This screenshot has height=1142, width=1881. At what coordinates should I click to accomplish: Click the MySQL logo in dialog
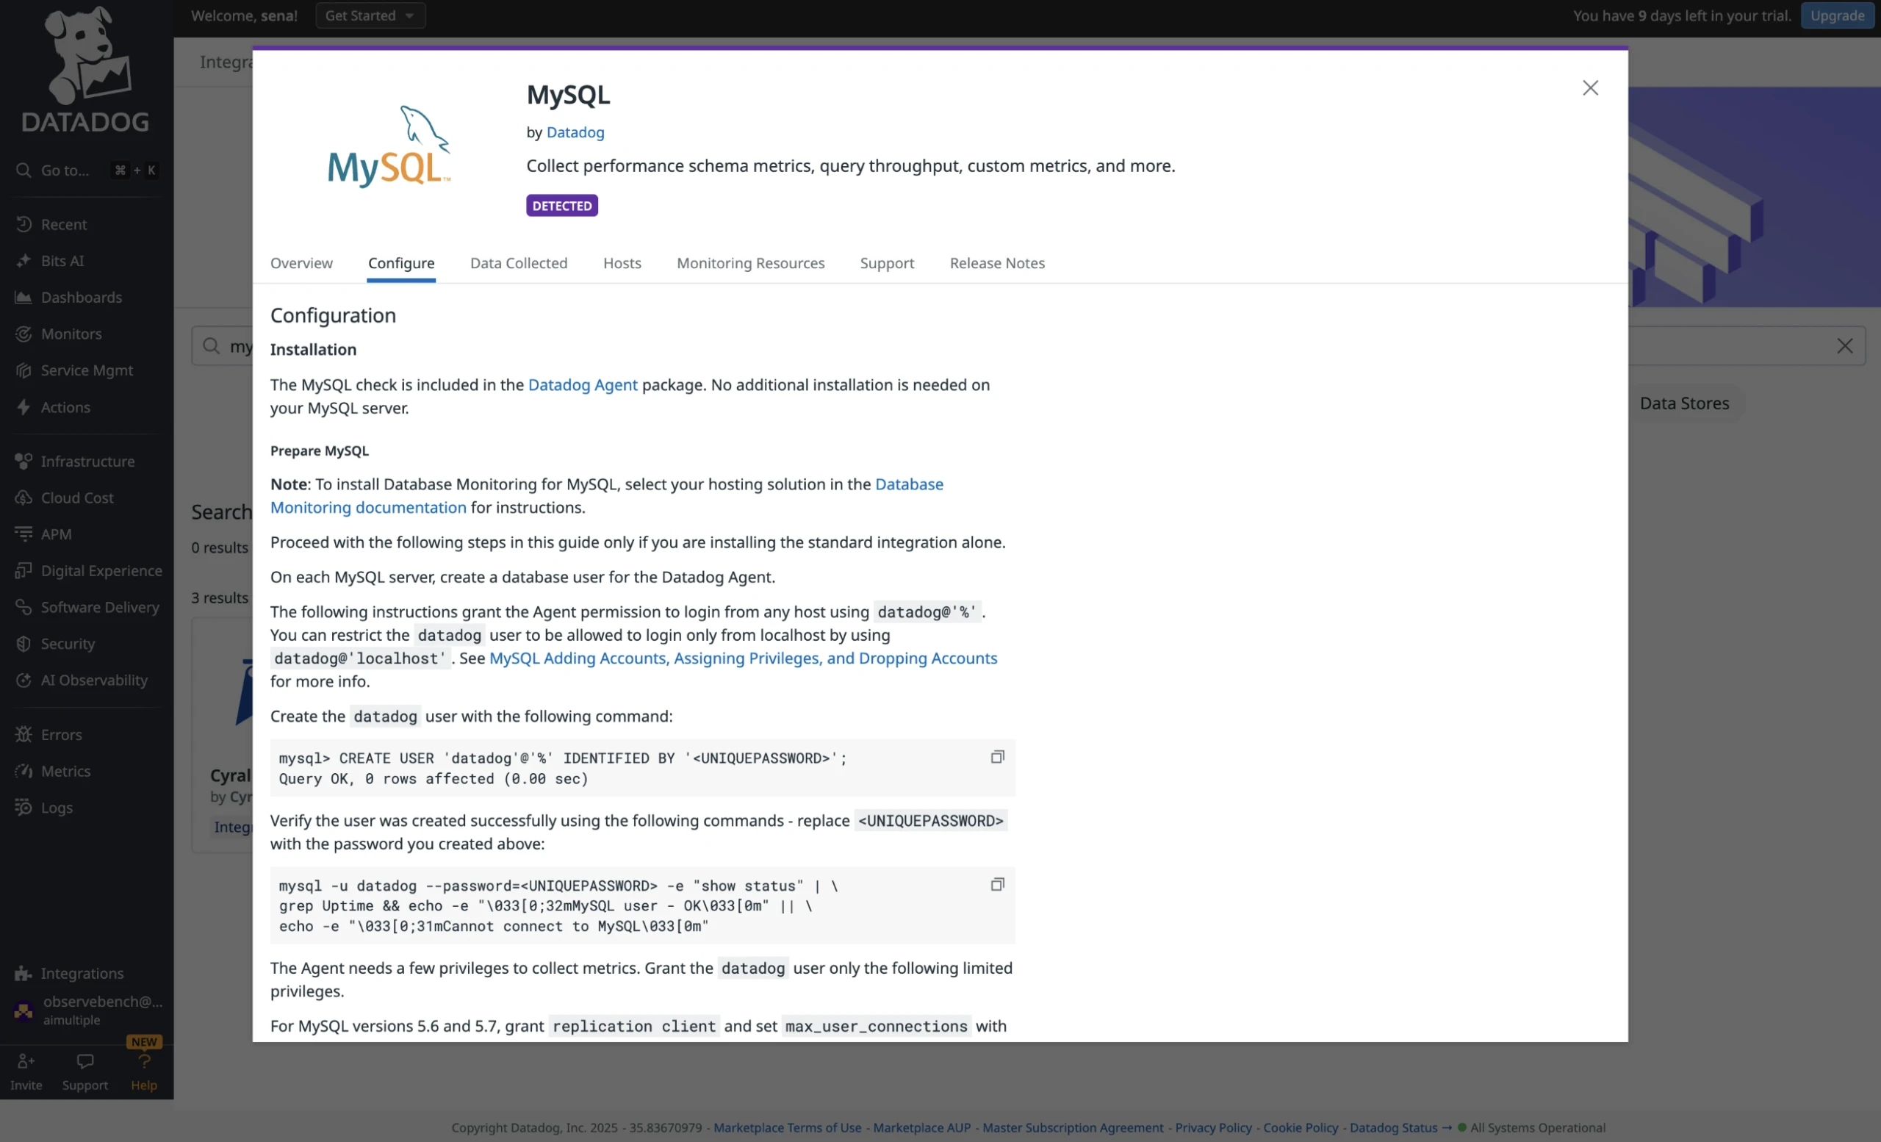click(389, 146)
